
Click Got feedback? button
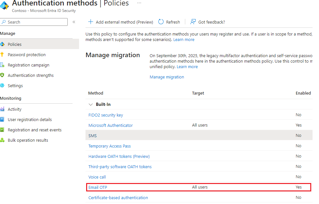point(208,22)
